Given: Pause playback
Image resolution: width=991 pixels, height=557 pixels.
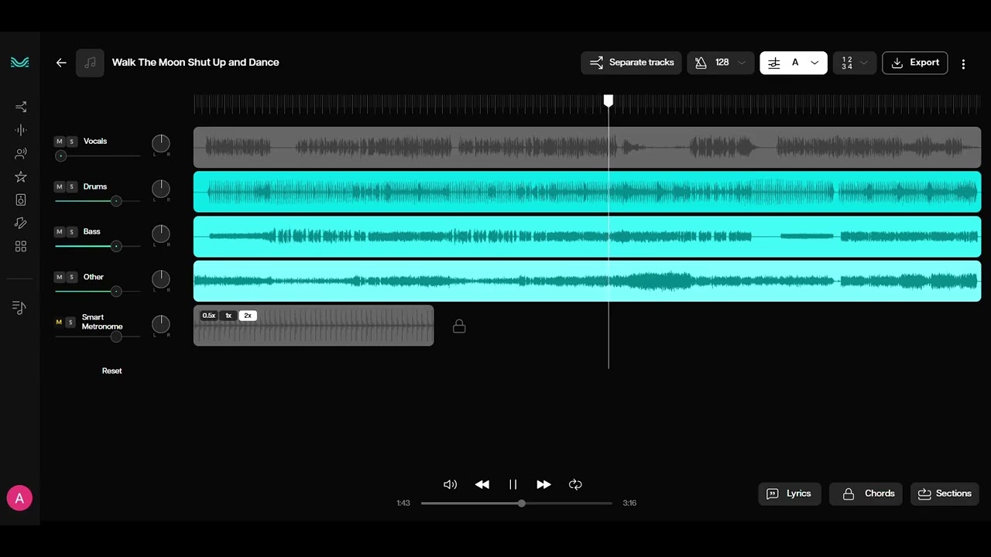Looking at the screenshot, I should tap(513, 484).
